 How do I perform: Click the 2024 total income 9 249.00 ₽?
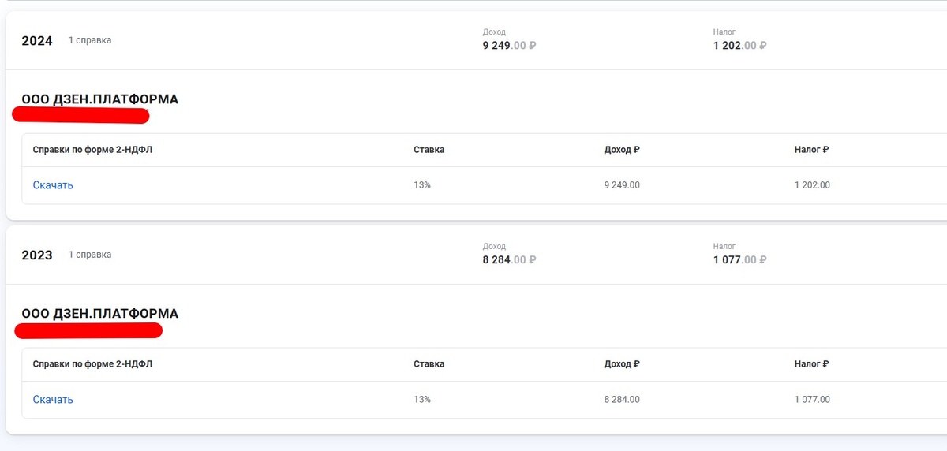pos(509,46)
